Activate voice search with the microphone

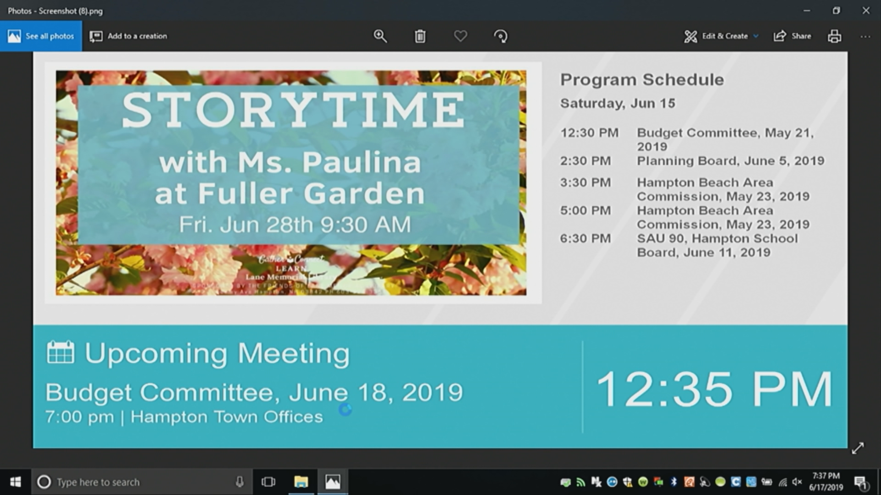[240, 482]
